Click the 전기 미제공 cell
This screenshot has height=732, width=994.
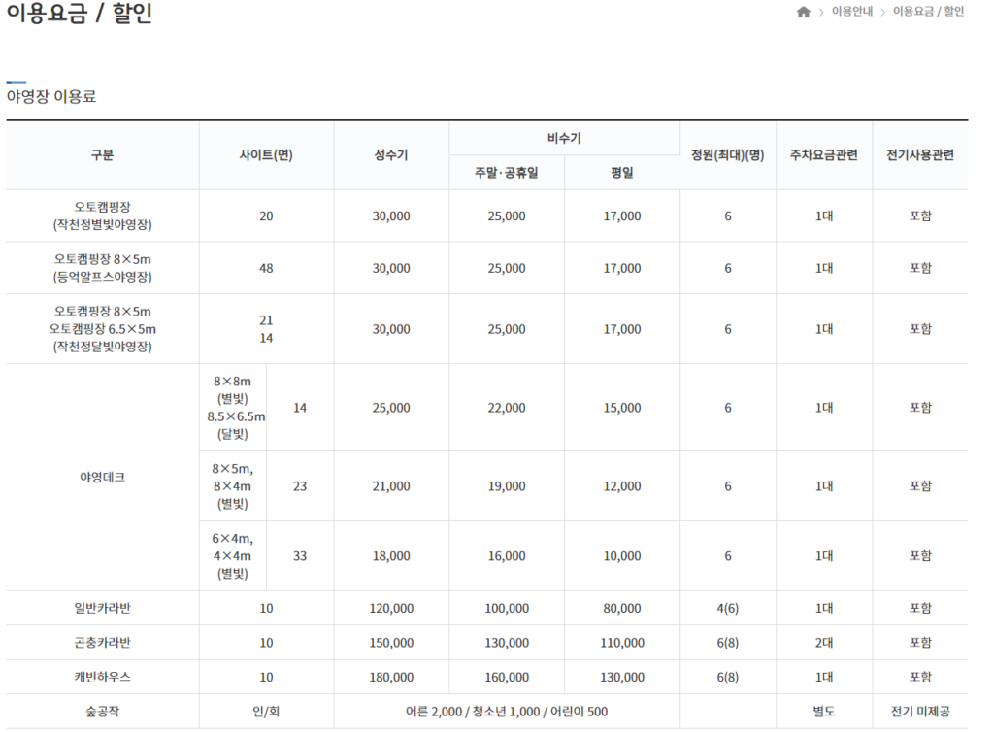coord(919,712)
